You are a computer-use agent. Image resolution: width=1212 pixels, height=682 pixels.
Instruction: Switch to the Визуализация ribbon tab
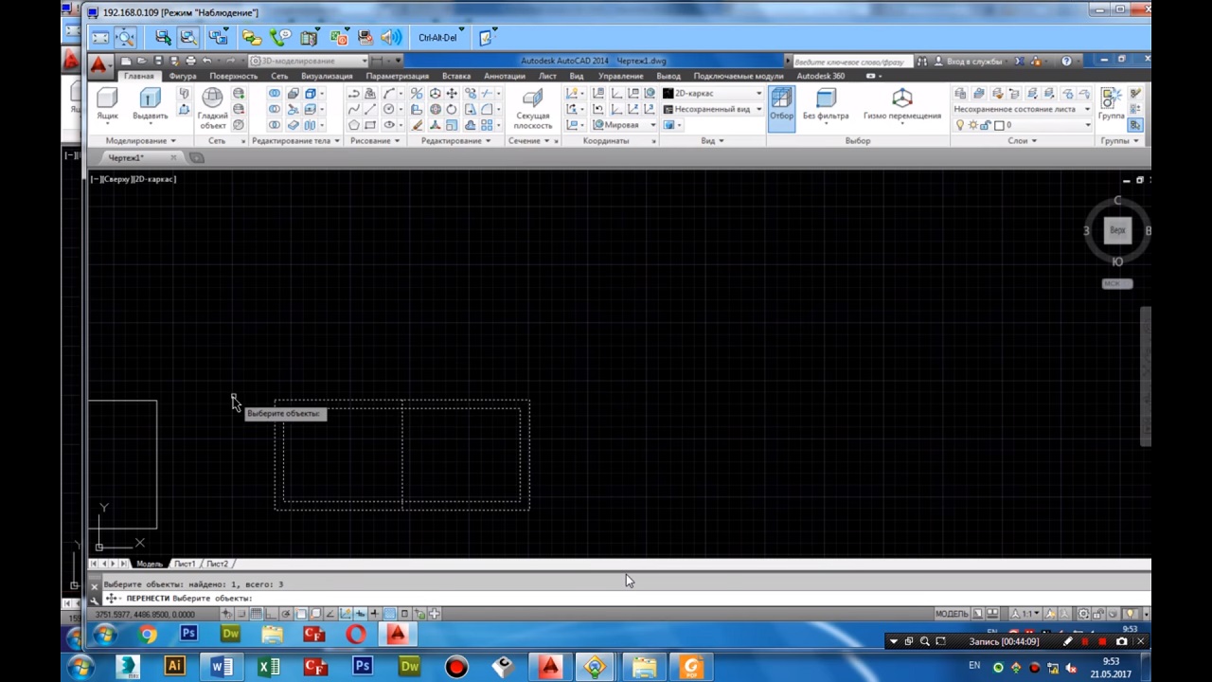pyautogui.click(x=326, y=76)
